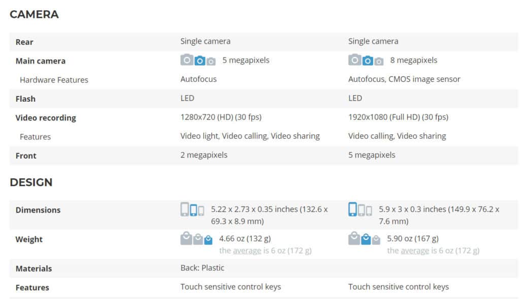Viewport: 520px width, 299px height.
Task: Click the '5 megapixels' main camera value
Action: (246, 60)
